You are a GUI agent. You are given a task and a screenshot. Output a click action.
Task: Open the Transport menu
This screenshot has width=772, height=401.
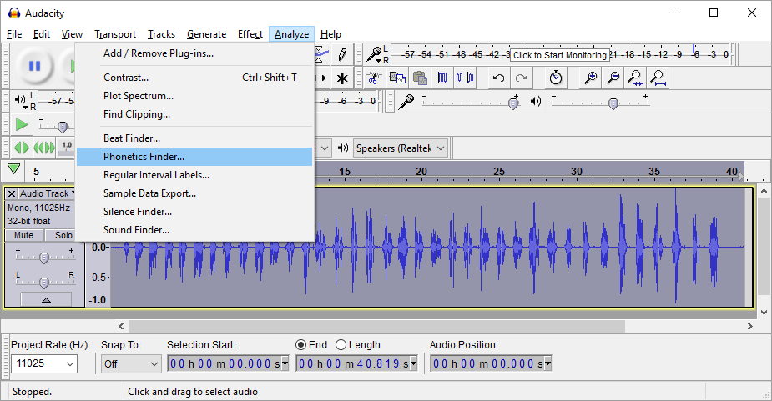click(115, 34)
